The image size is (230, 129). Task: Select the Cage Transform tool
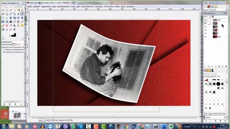7,21
